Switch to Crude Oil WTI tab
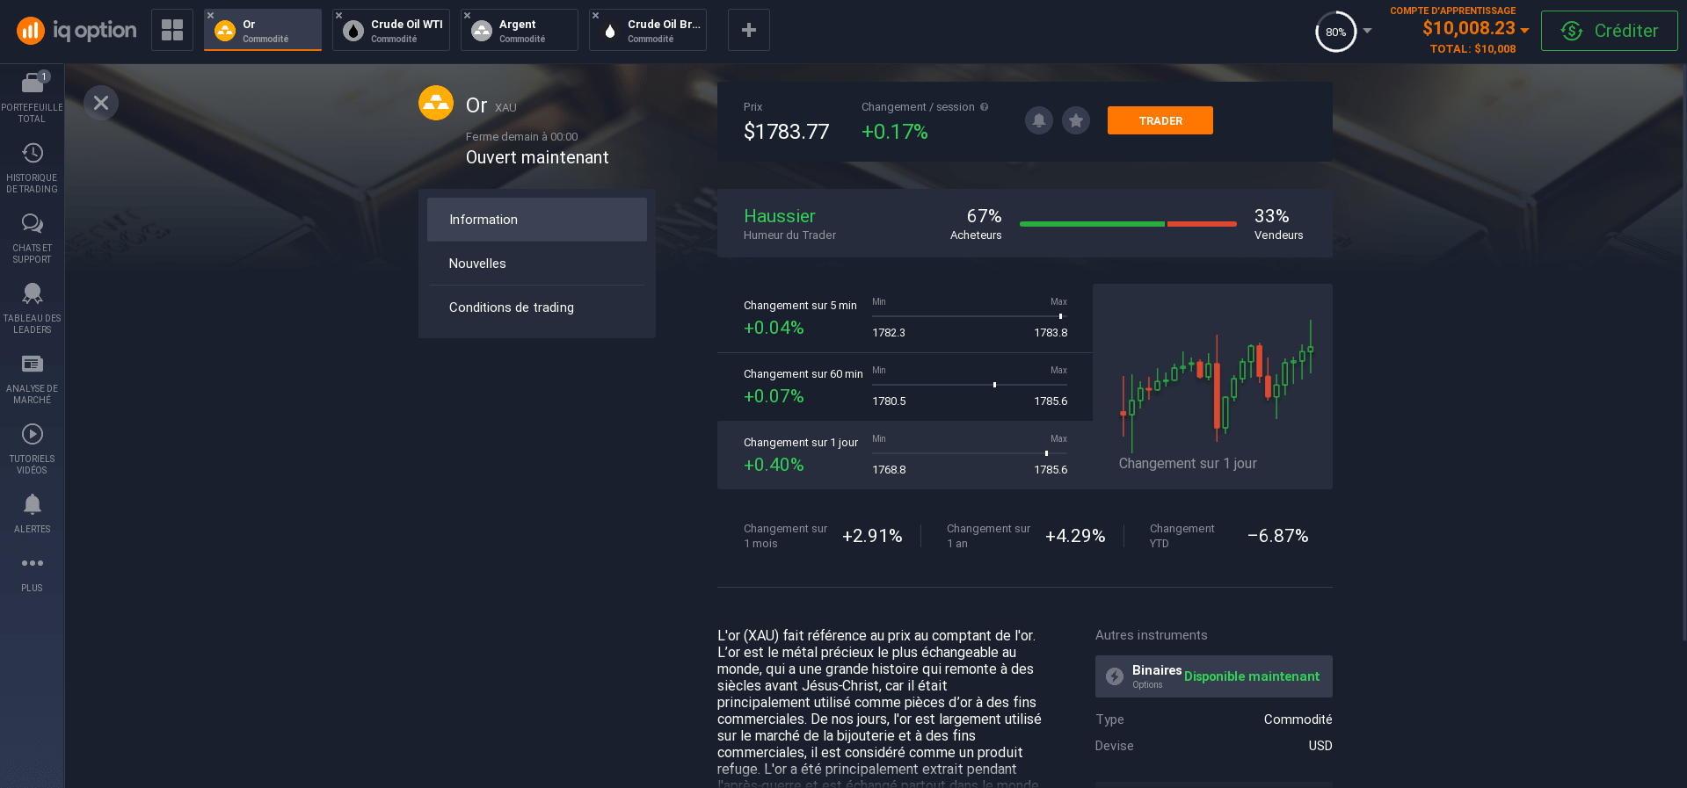The height and width of the screenshot is (788, 1687). coord(391,31)
